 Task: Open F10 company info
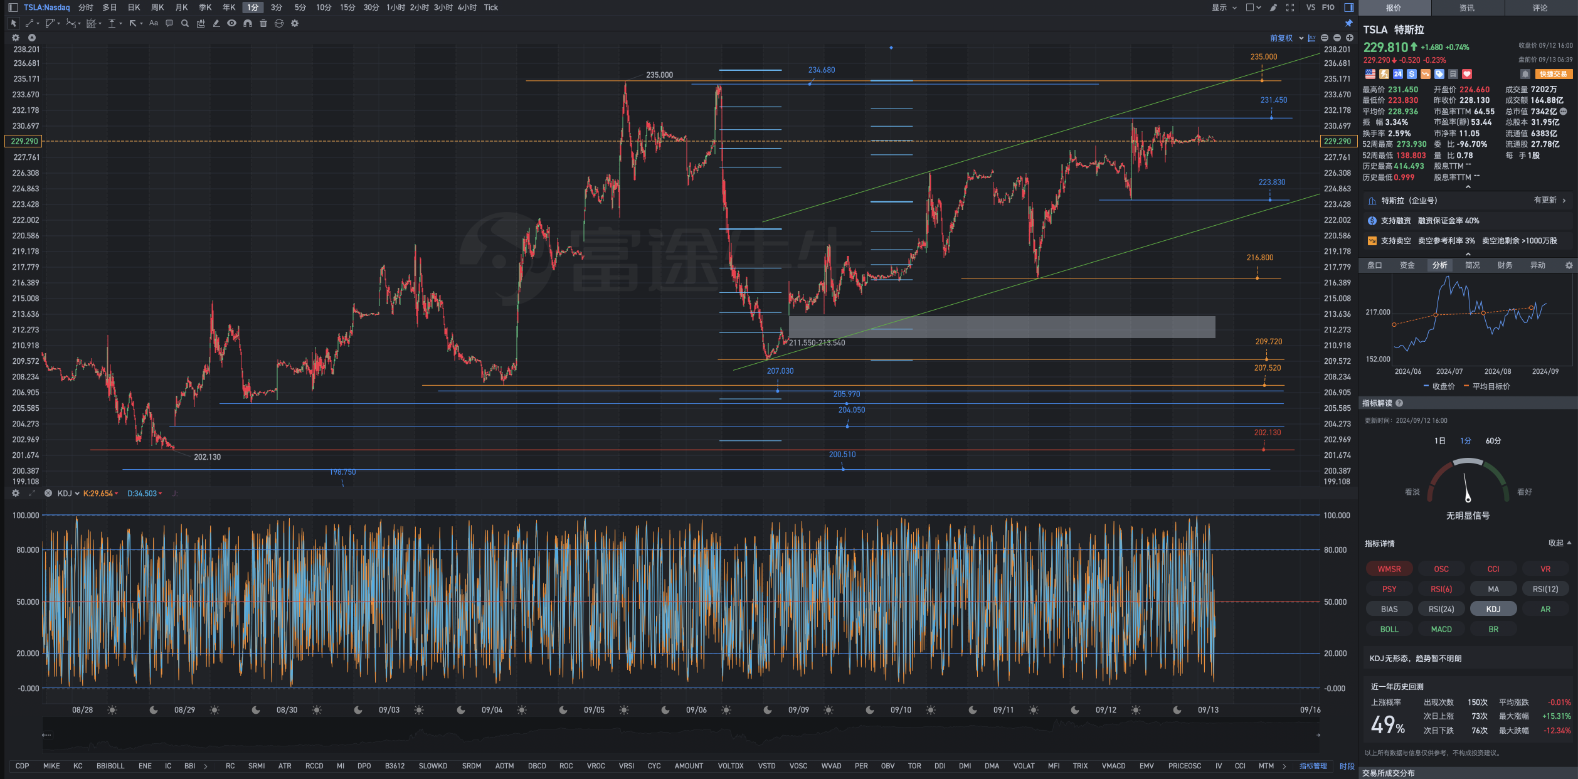1328,8
